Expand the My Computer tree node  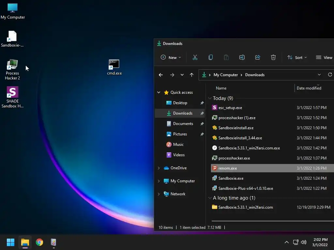pos(159,181)
